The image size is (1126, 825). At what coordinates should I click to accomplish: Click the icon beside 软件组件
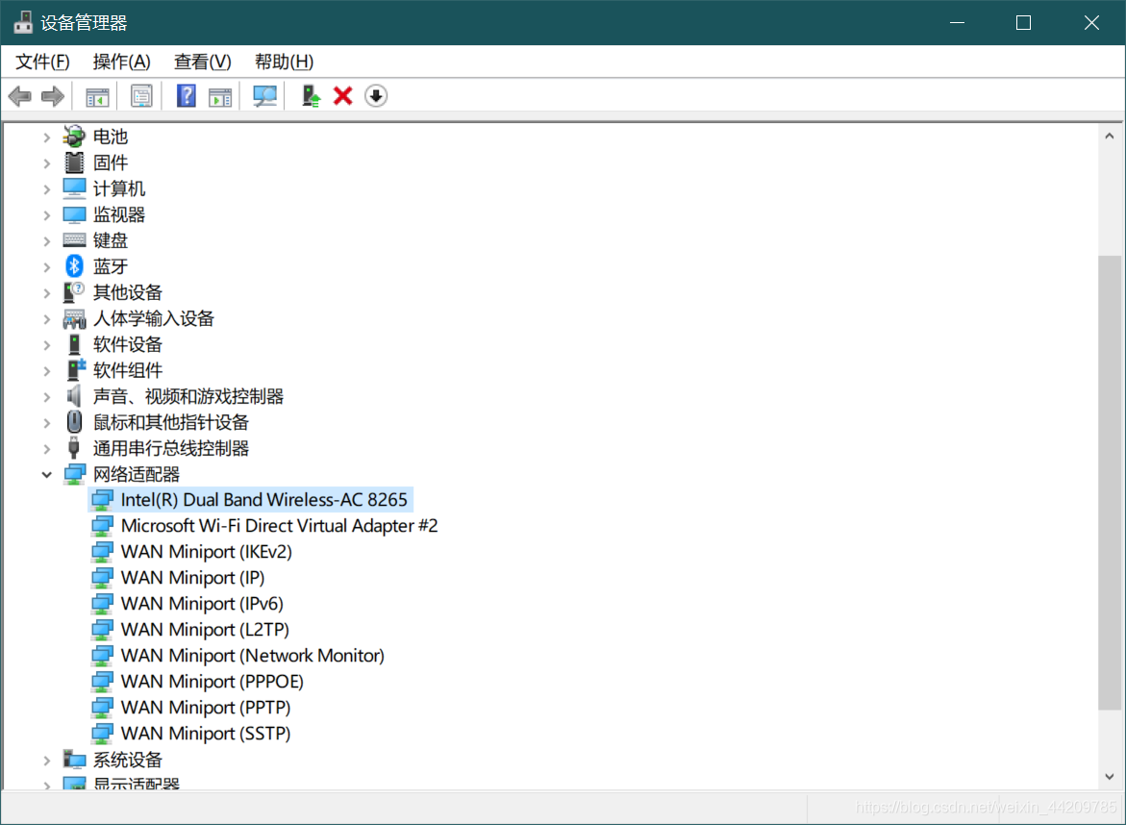click(75, 370)
